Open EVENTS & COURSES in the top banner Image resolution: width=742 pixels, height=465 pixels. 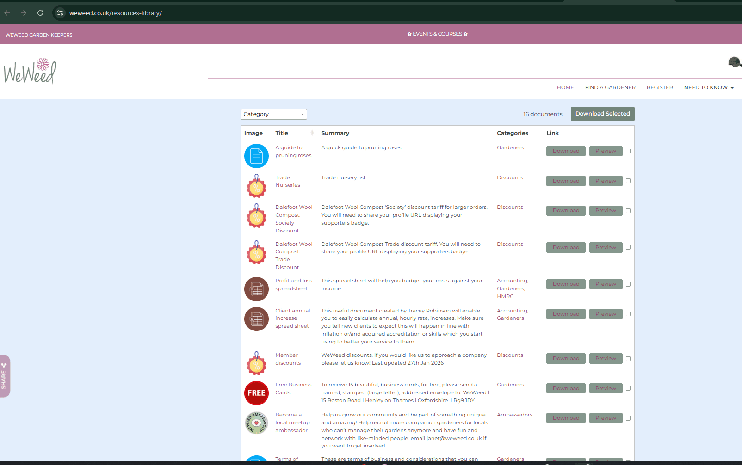click(x=438, y=34)
